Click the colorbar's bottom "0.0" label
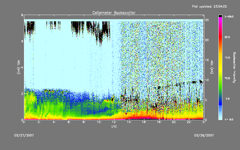 pos(229,119)
